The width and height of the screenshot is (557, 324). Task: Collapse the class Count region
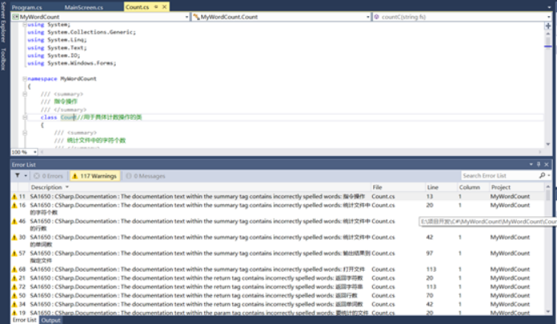pyautogui.click(x=25, y=117)
